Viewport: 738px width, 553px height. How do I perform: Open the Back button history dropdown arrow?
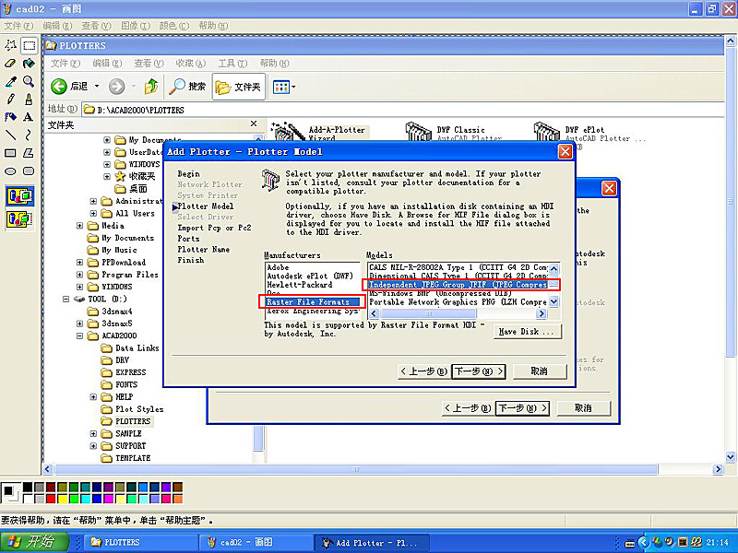pos(97,87)
